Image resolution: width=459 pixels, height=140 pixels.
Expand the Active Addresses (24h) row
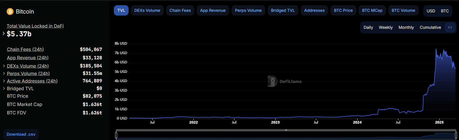4,81
